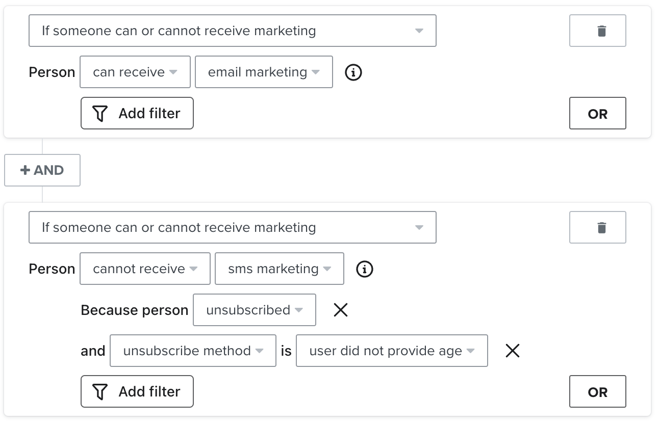Remove the unsubscribe method filter row

click(x=512, y=351)
